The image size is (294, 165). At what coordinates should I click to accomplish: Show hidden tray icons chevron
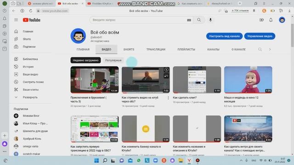[x=241, y=160]
